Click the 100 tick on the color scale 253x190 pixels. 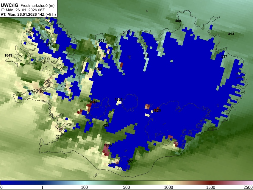pos(85,187)
